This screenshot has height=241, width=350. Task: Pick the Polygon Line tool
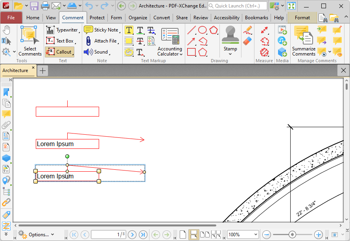(x=203, y=41)
